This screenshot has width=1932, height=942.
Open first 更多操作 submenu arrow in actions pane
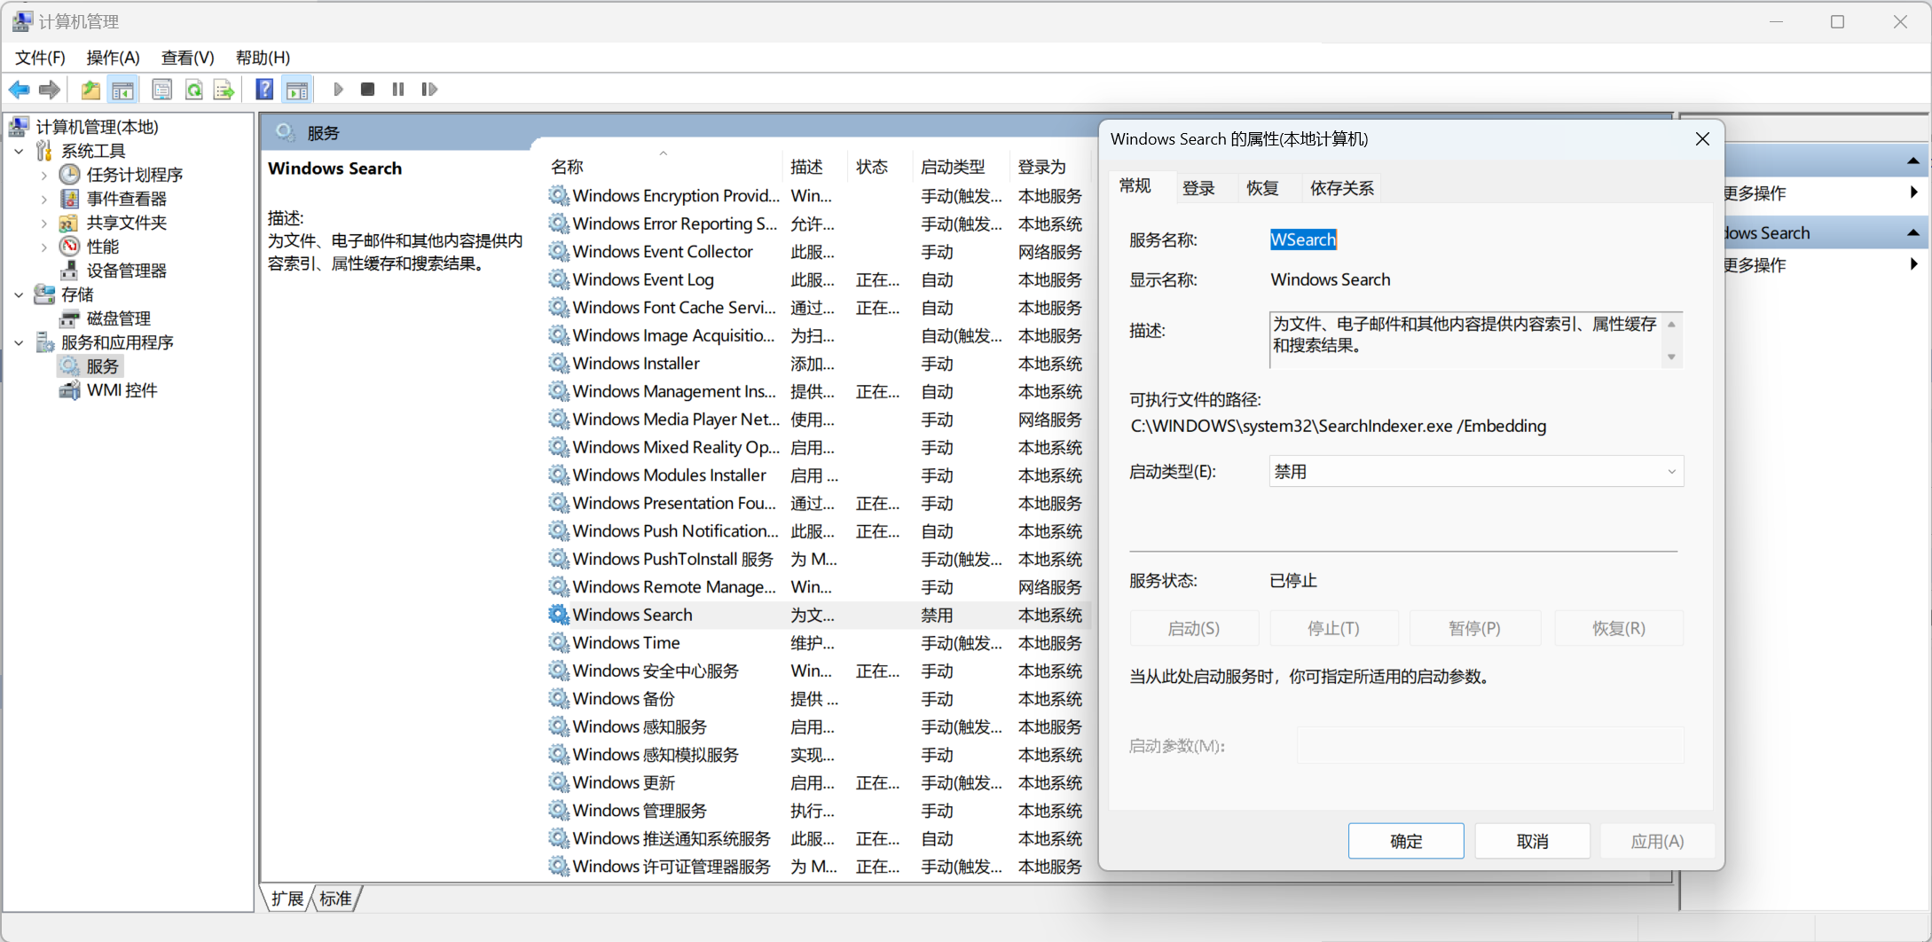[1914, 192]
